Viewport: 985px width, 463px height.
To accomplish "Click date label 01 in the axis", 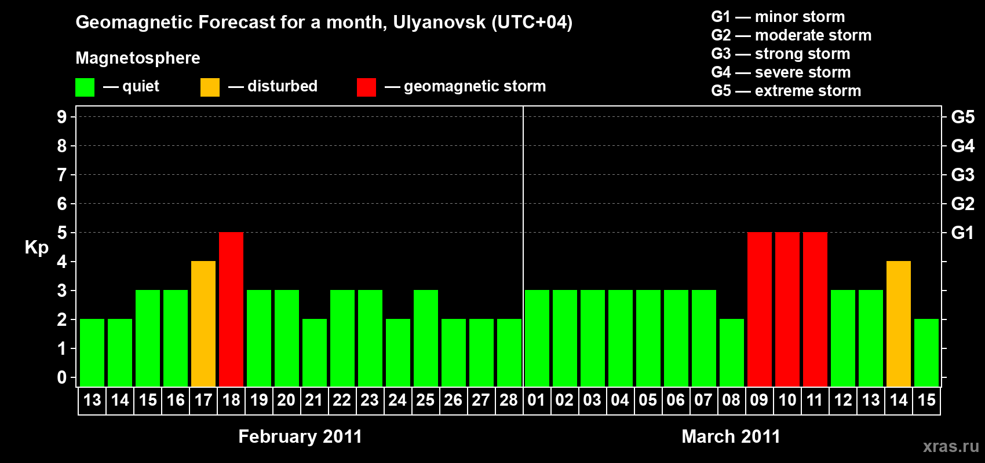I will [x=537, y=400].
